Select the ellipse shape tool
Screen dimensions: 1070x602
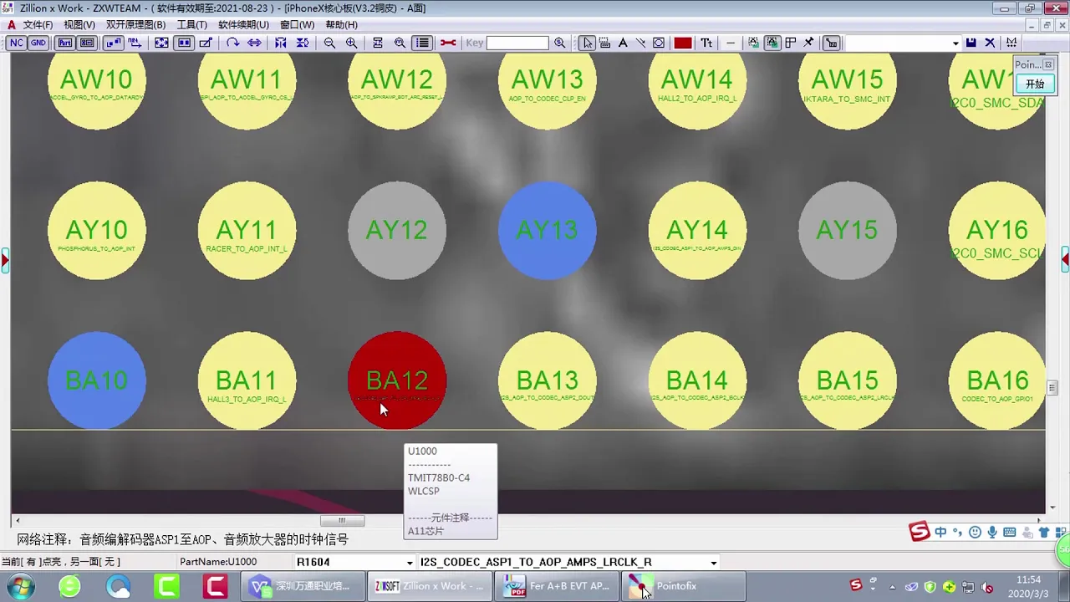click(659, 43)
